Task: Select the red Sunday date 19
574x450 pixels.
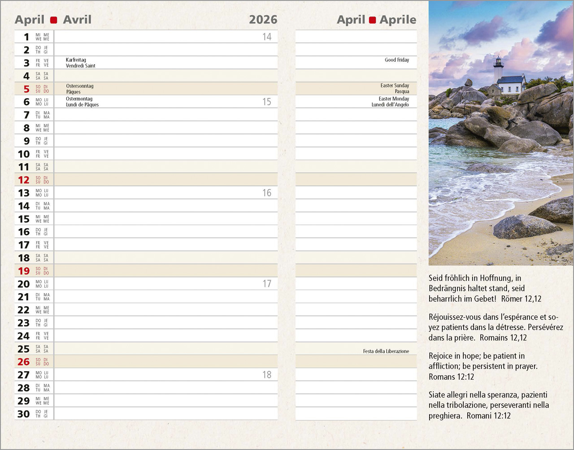Action: coord(24,271)
